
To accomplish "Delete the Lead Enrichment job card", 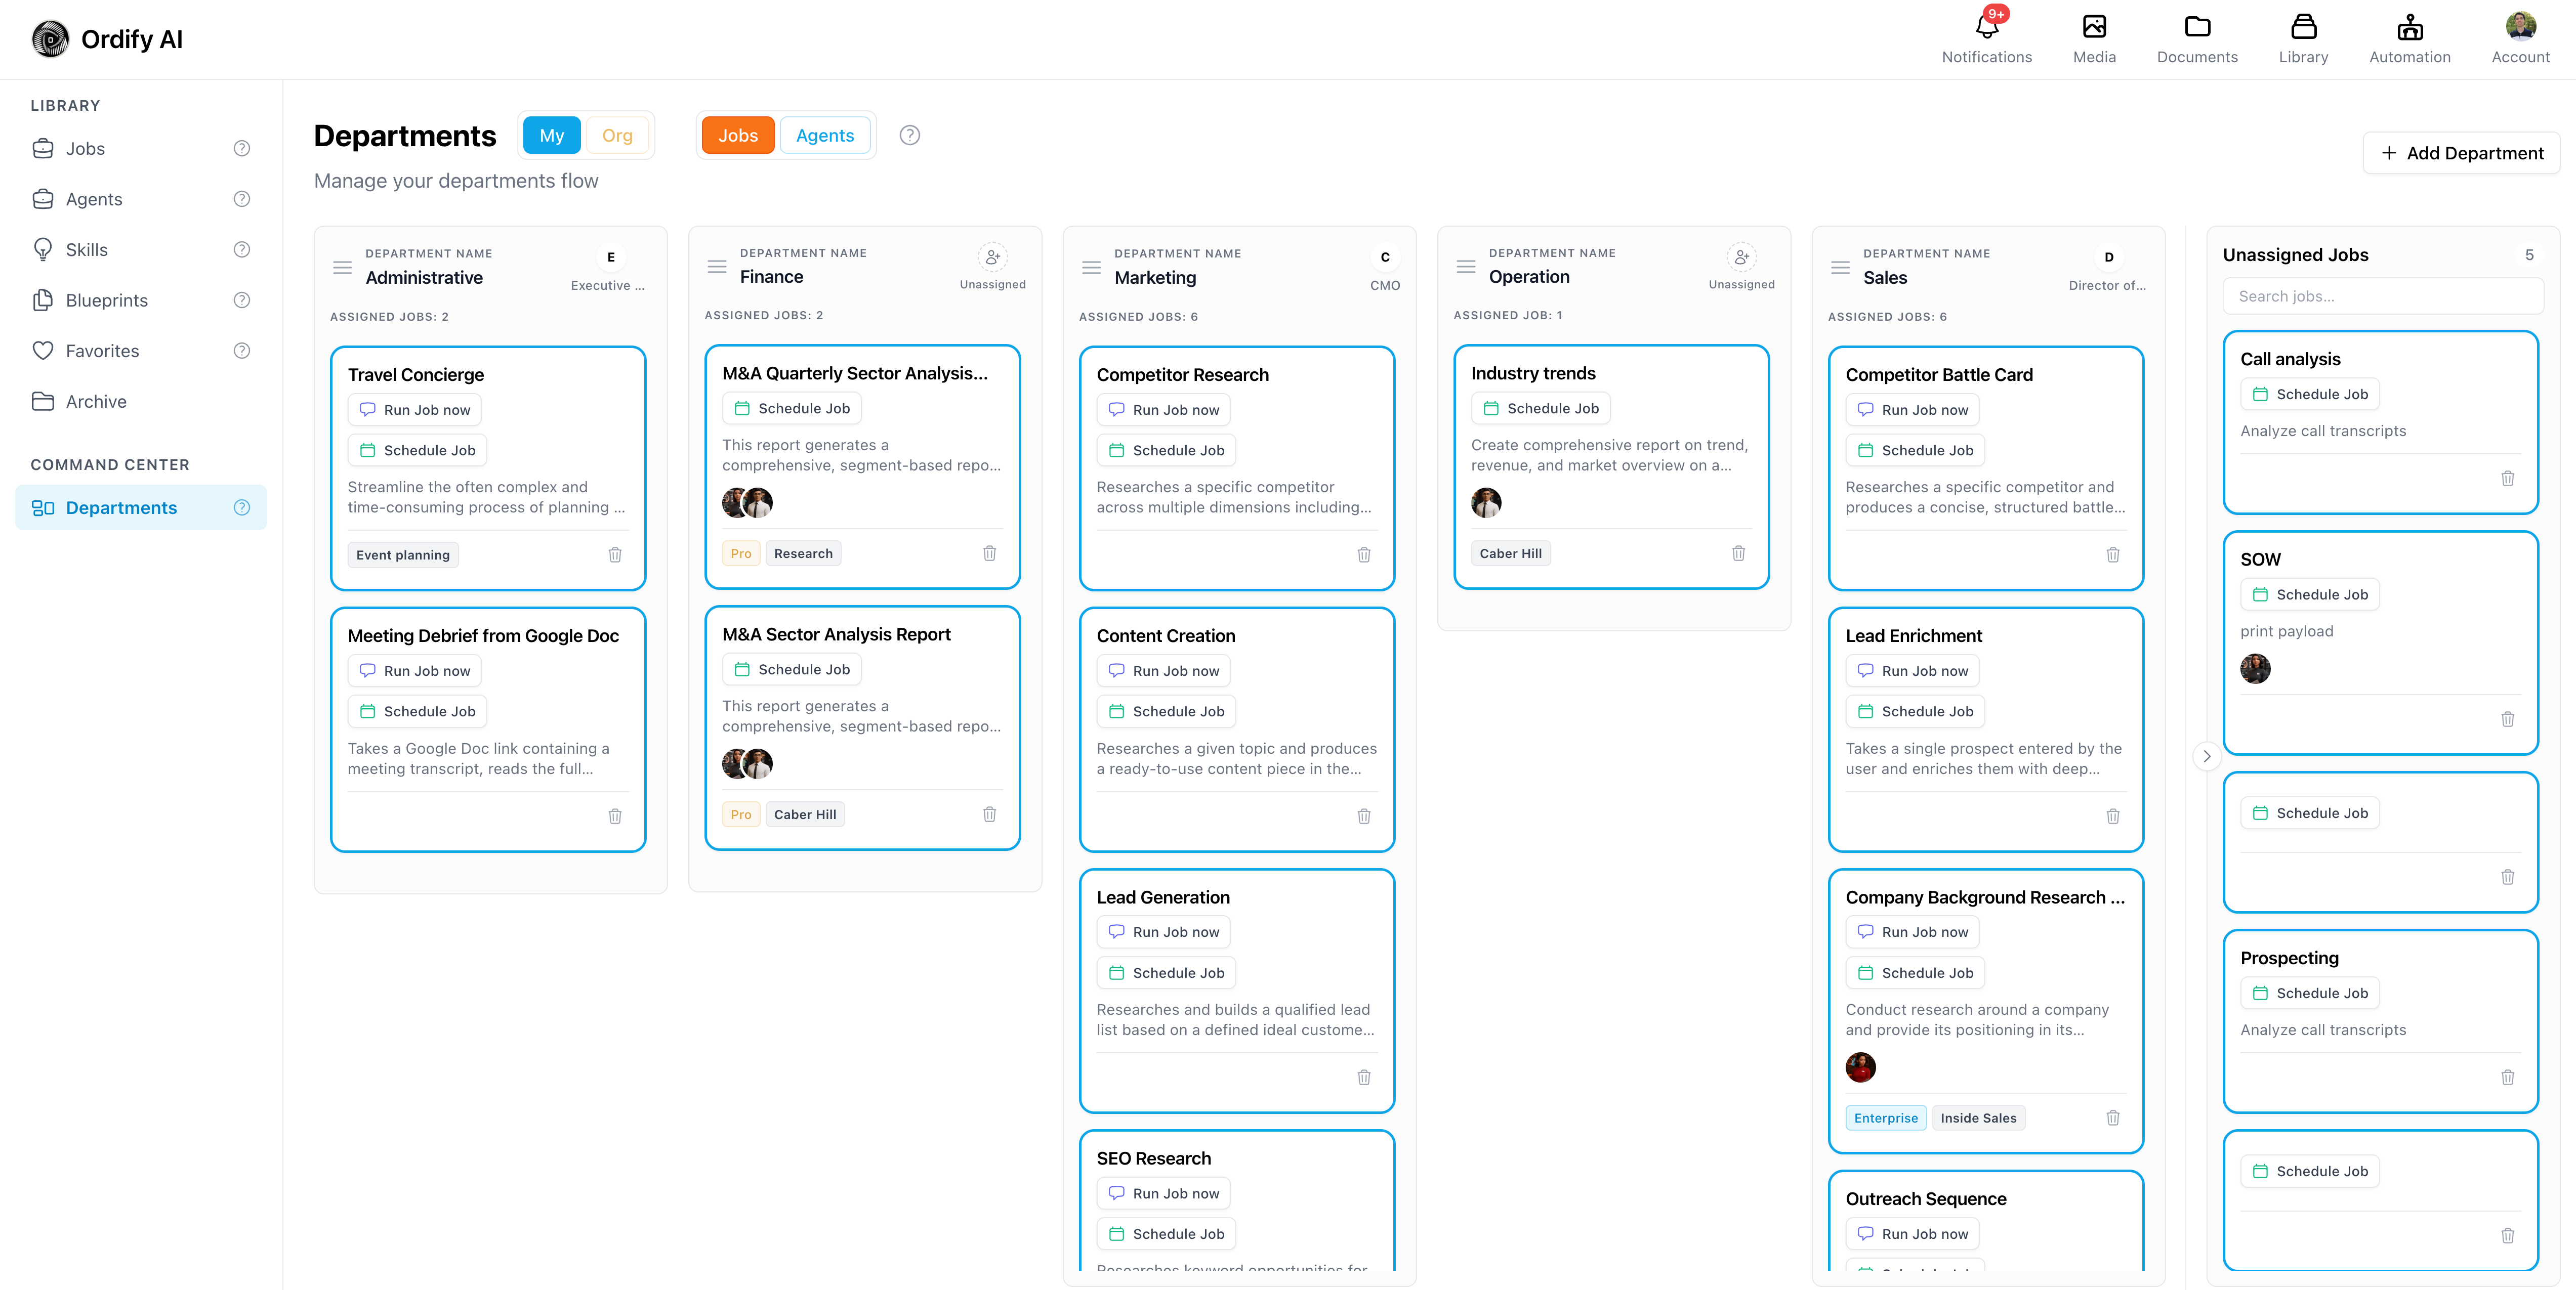I will (2113, 816).
